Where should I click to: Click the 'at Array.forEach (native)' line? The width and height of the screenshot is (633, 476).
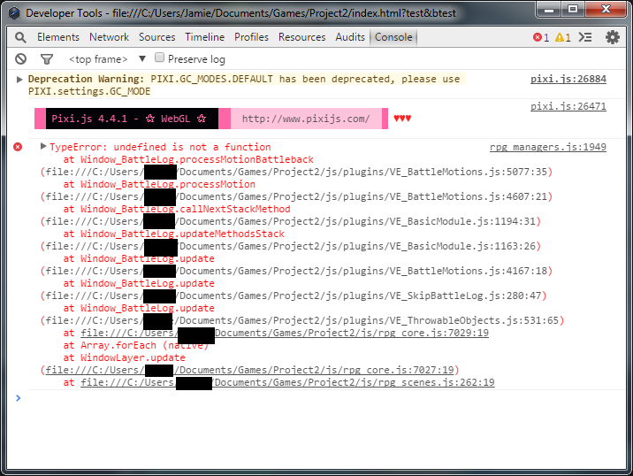pos(135,345)
